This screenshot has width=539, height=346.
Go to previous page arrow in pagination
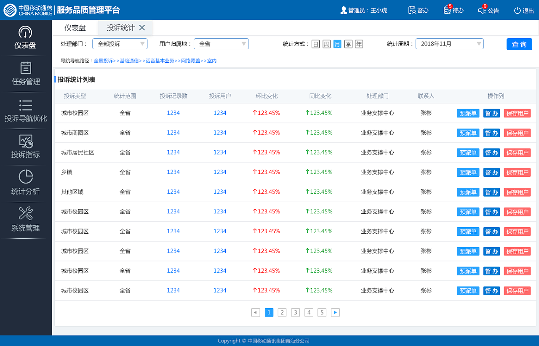pos(256,312)
